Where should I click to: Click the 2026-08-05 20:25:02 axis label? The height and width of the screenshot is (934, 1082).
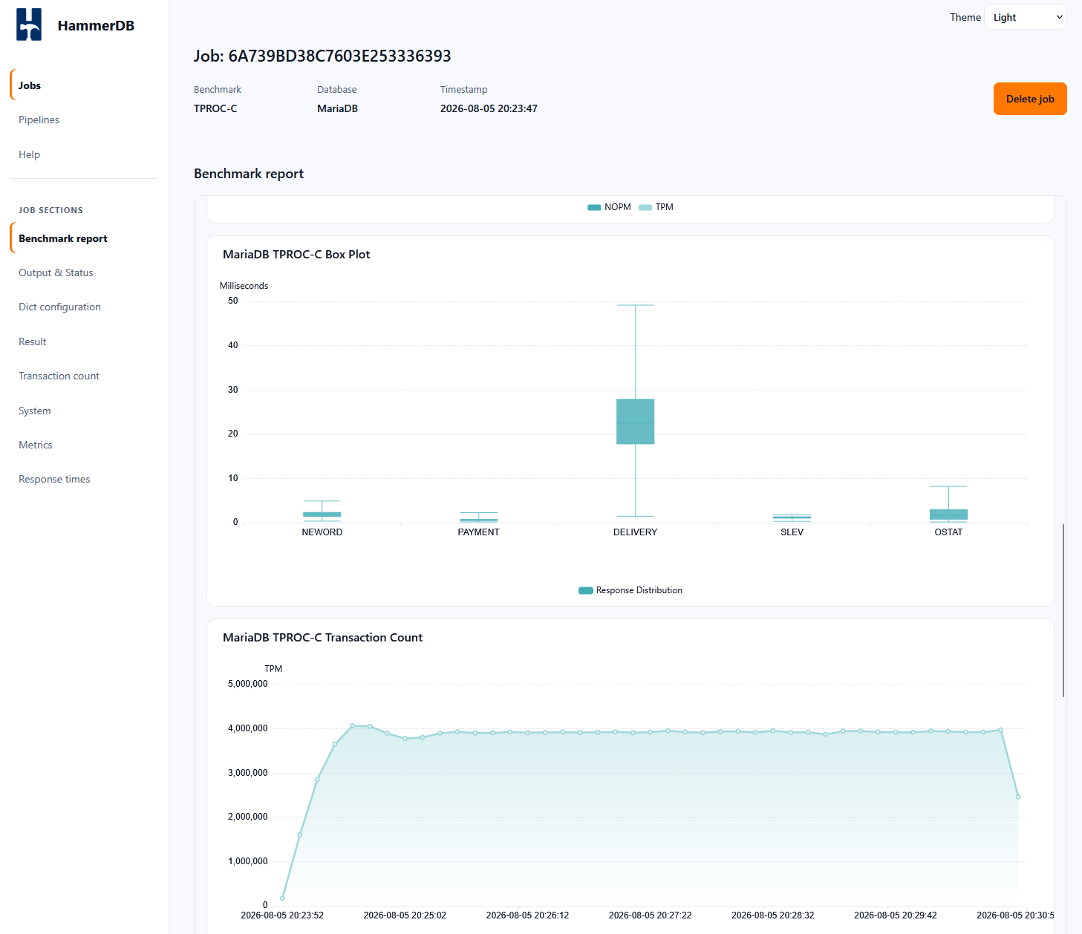(x=405, y=915)
